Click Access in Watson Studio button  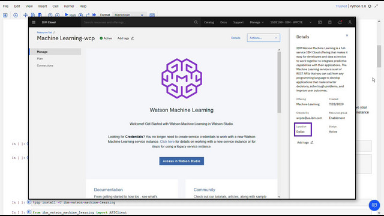[x=181, y=161]
